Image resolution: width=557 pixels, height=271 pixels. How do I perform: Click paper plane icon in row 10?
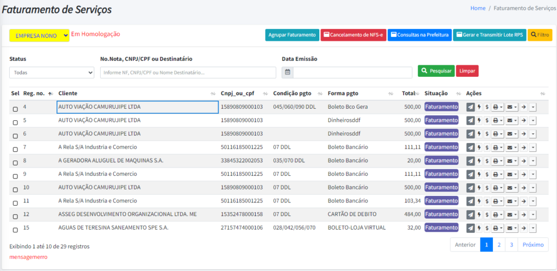(471, 188)
